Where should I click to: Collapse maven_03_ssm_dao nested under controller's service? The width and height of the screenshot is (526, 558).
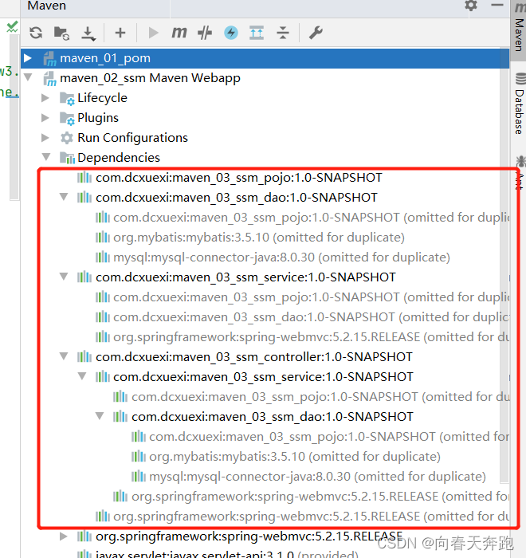[x=100, y=415]
